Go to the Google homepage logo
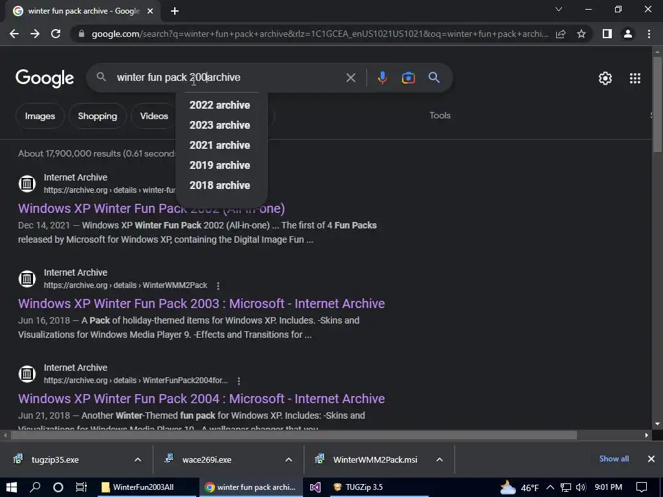Image resolution: width=663 pixels, height=497 pixels. (x=45, y=78)
